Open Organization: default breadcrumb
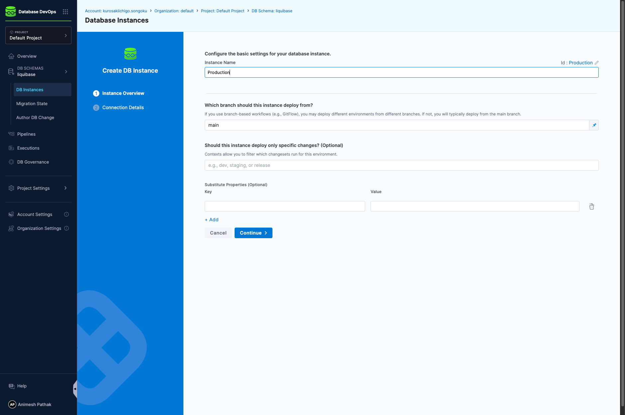 pyautogui.click(x=174, y=11)
